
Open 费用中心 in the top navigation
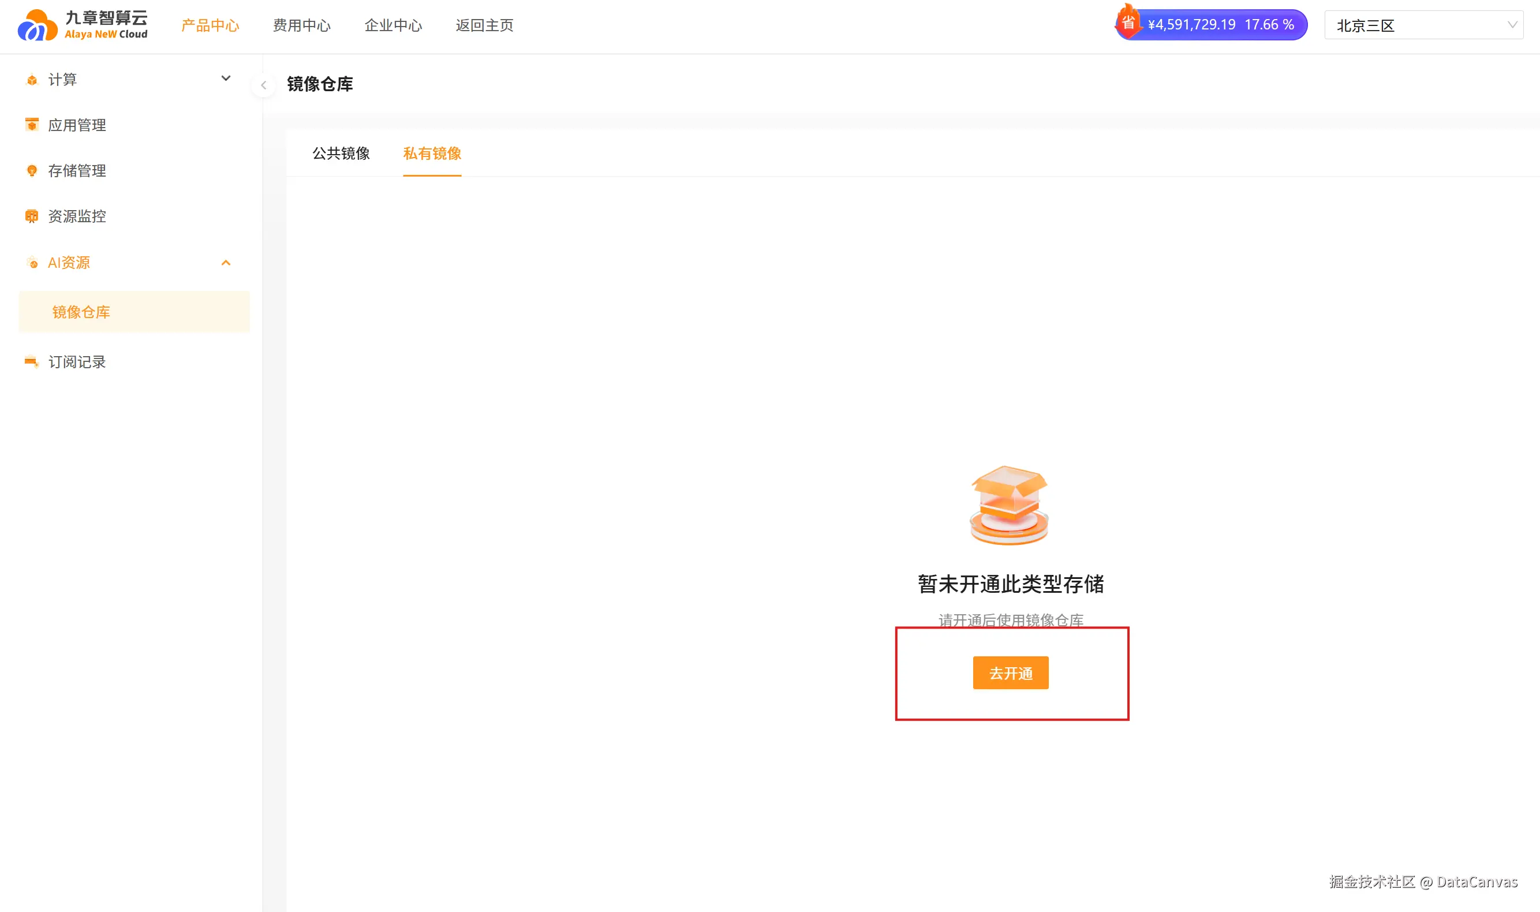coord(302,25)
